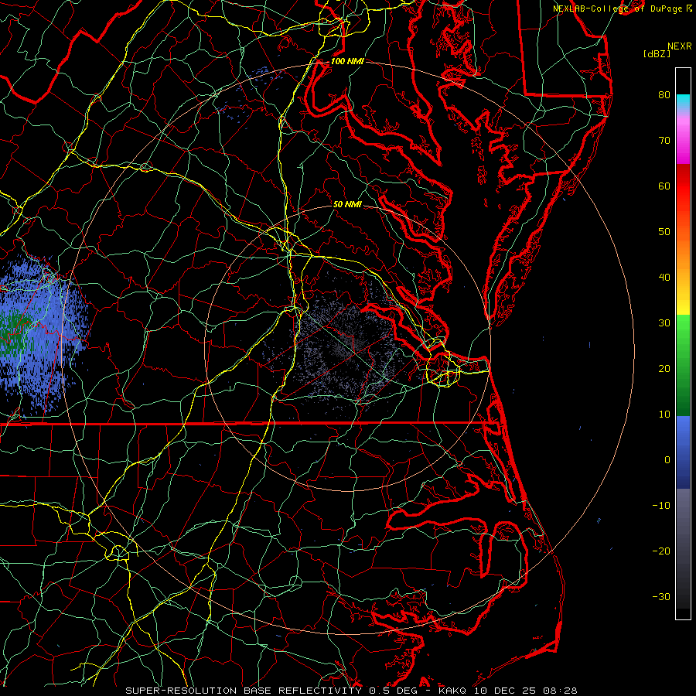
Task: Click the bright green color bar segment
Action: coord(683,331)
